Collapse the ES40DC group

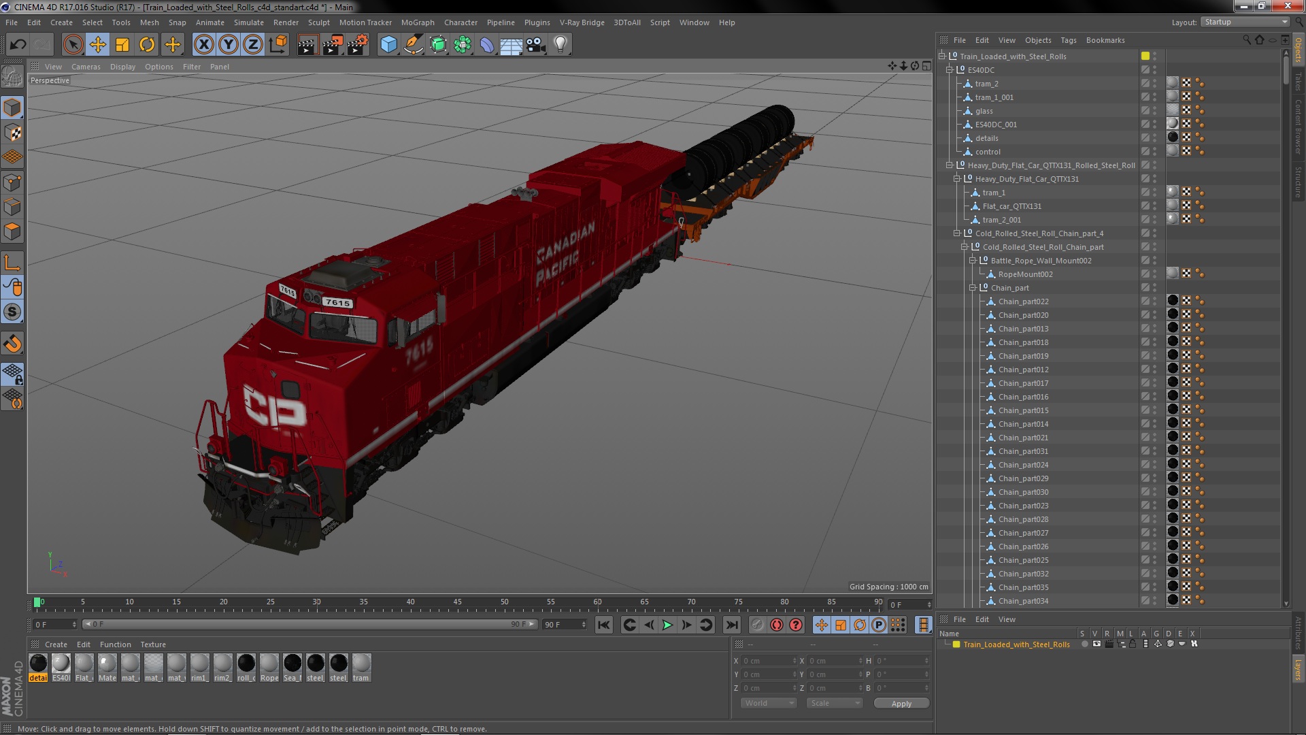(x=950, y=70)
